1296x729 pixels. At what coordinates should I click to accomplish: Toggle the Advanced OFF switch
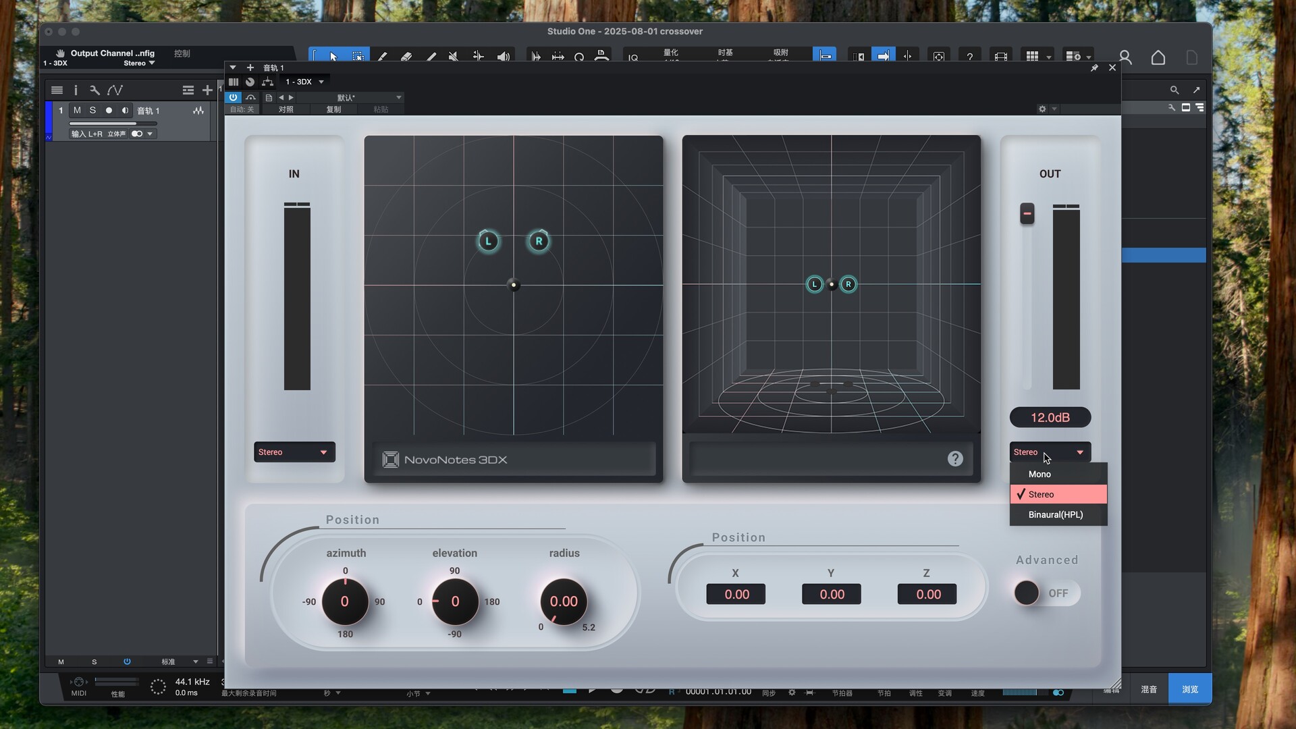click(1046, 593)
